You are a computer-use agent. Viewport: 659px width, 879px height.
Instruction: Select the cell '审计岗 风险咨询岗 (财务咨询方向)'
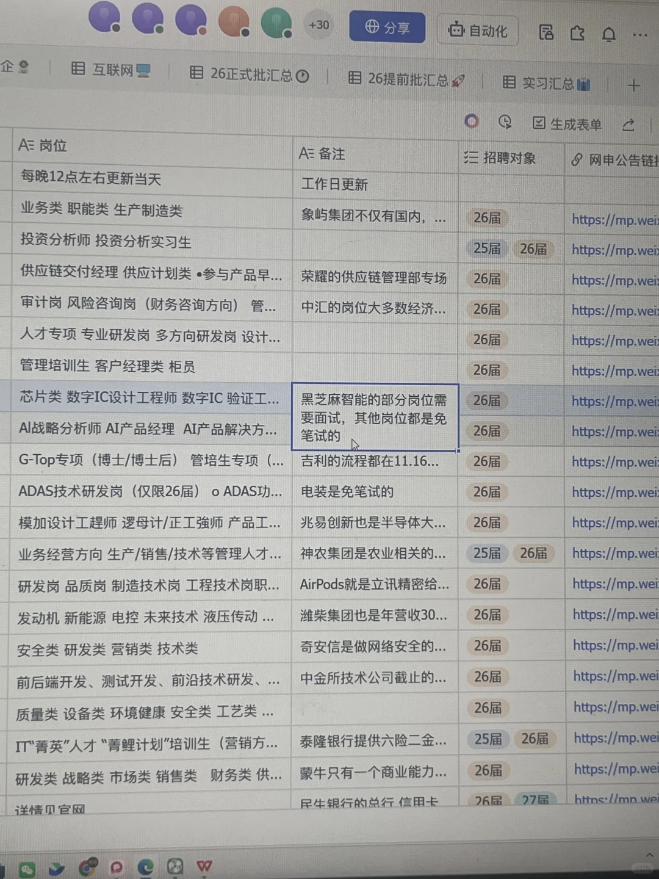pos(152,305)
